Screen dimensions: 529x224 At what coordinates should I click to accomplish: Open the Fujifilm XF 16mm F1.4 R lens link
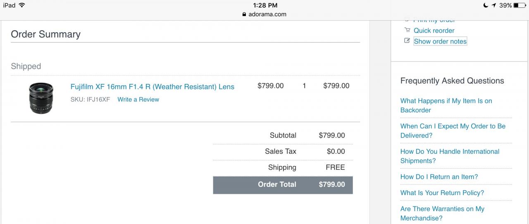(152, 87)
